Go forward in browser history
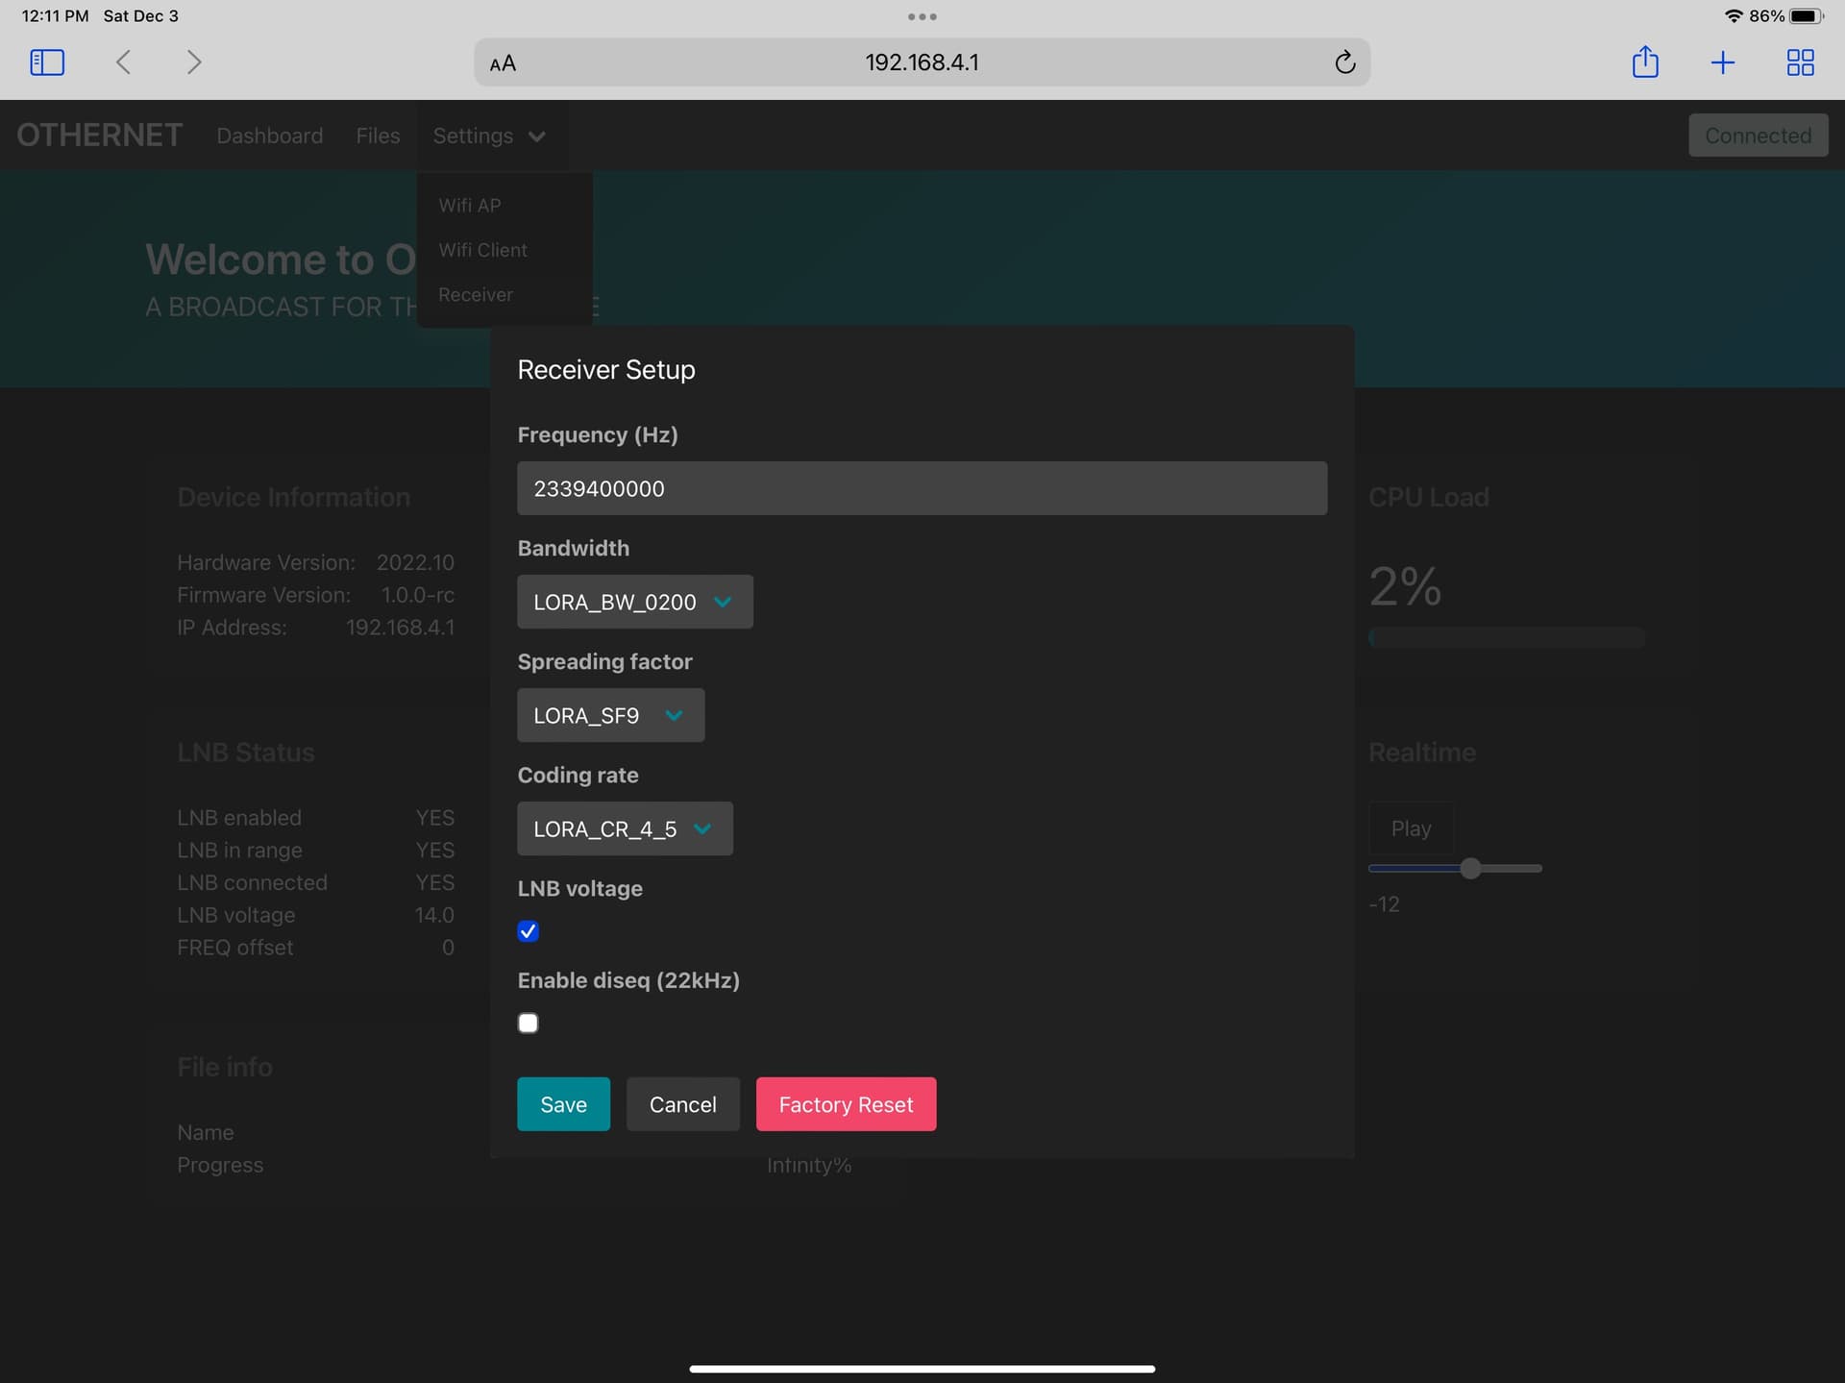The height and width of the screenshot is (1383, 1845). [x=194, y=62]
